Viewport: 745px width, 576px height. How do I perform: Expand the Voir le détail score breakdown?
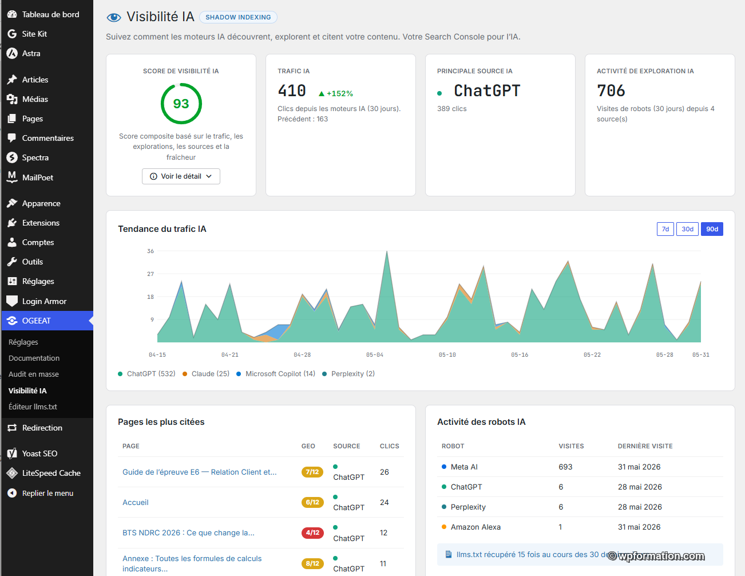click(x=181, y=176)
